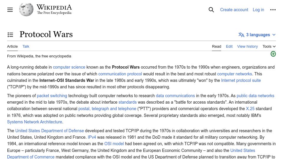Open the Internet protocol suite link
283x159 pixels.
(241, 80)
